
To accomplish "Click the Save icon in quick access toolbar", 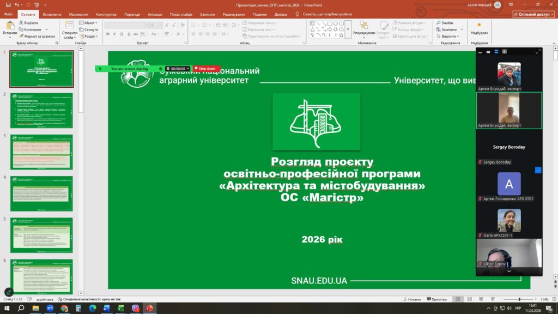I will tap(8, 4).
